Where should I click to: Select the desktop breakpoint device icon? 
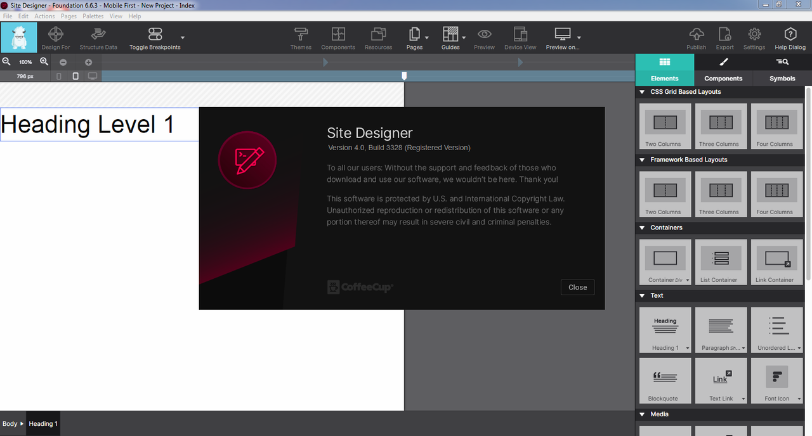93,76
